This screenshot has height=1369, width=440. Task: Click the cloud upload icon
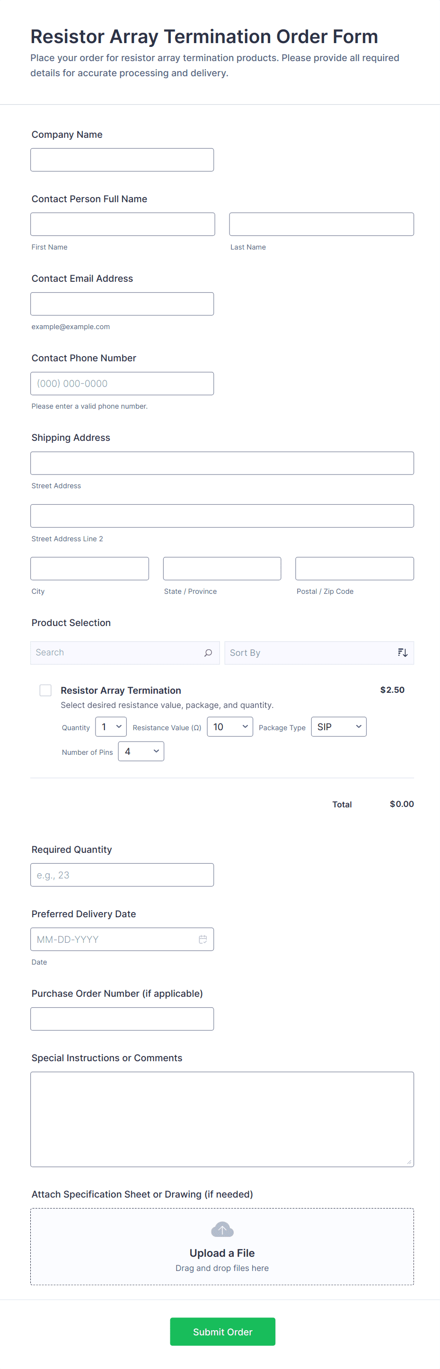pyautogui.click(x=222, y=1229)
